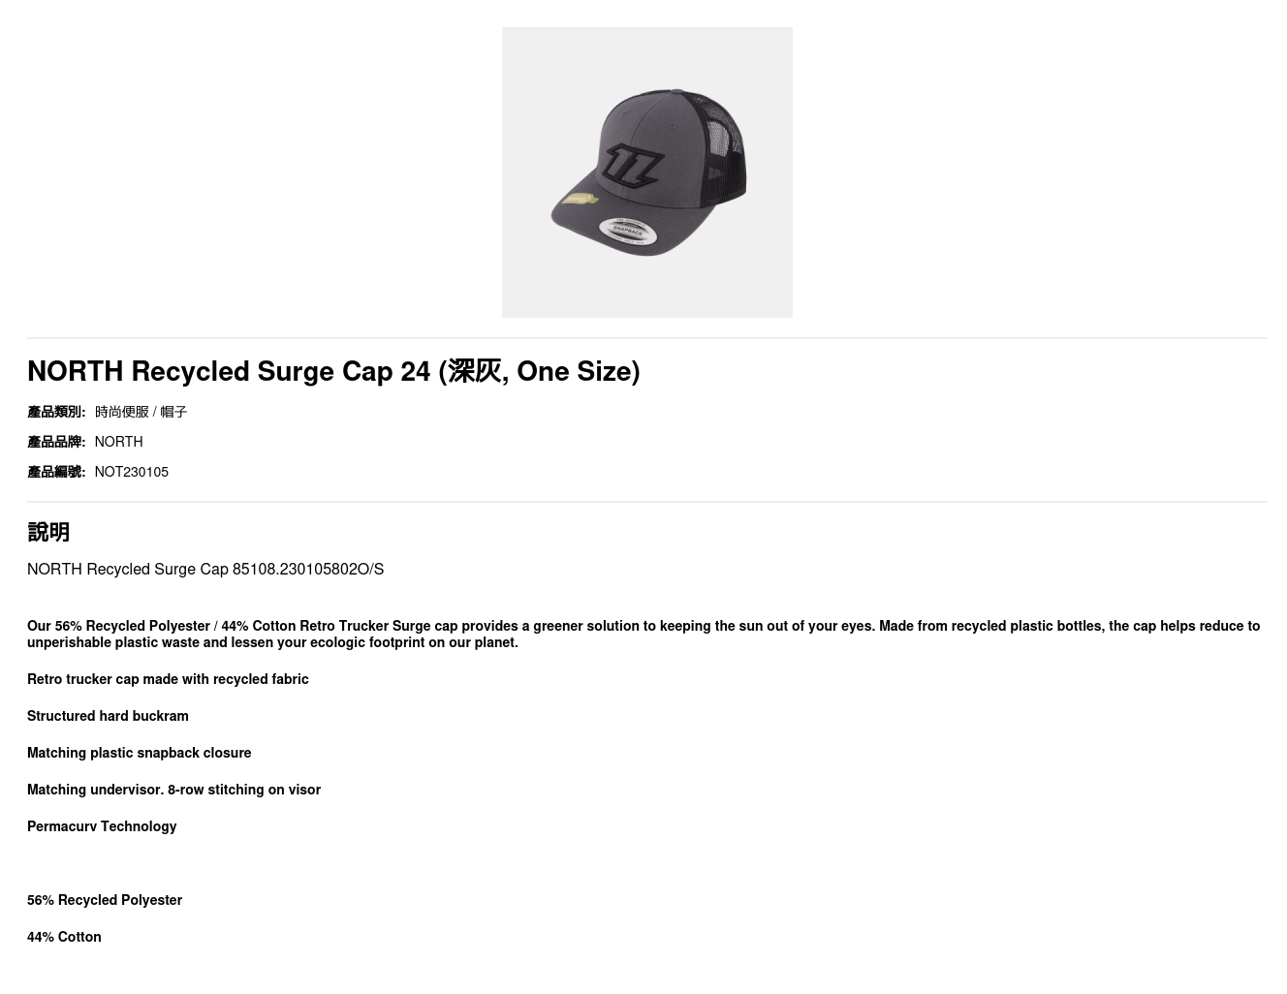Click the 產品類別 label
This screenshot has width=1287, height=994.
(x=56, y=412)
